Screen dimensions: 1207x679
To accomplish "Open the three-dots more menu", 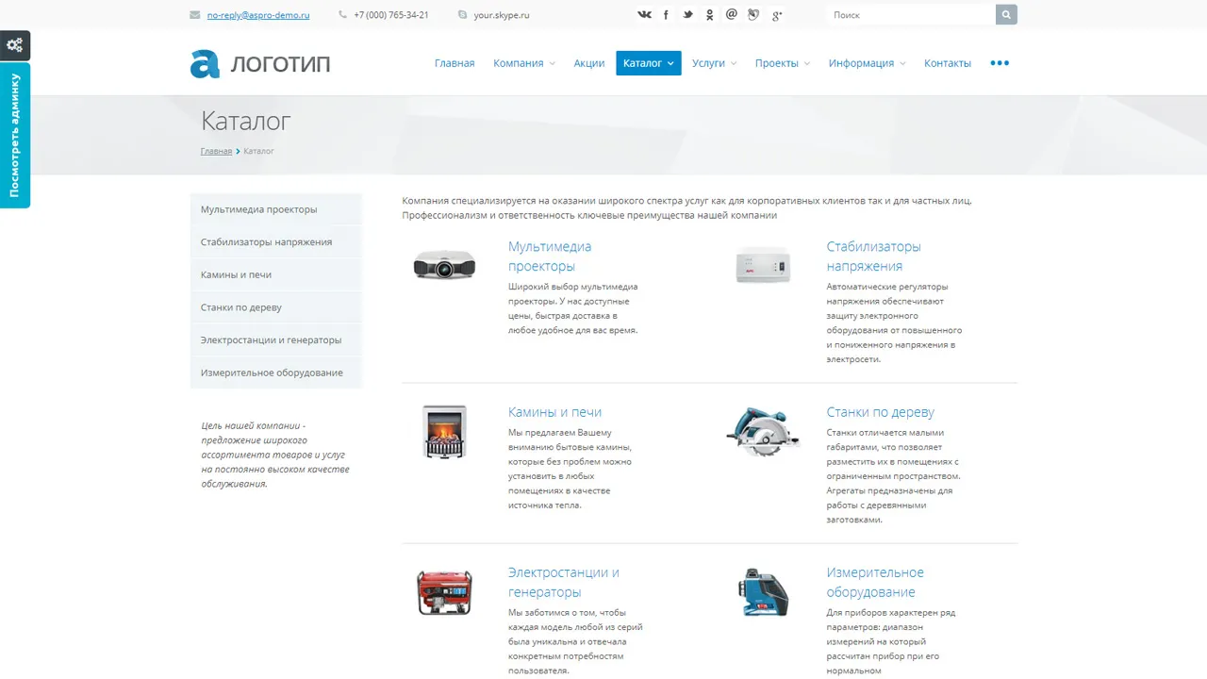I will [x=1000, y=63].
